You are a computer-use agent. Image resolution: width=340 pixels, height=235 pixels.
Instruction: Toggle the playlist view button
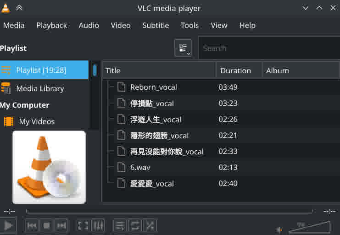119,226
